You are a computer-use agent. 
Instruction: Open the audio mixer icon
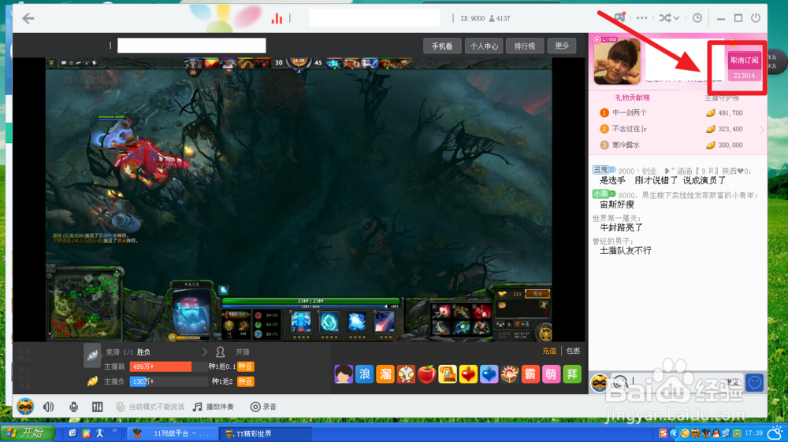(x=98, y=407)
